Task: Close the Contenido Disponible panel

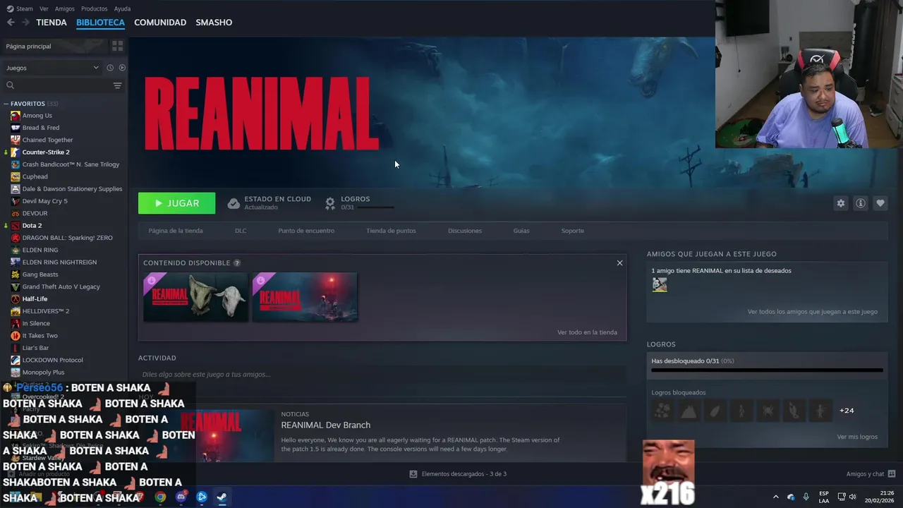Action: coord(619,263)
